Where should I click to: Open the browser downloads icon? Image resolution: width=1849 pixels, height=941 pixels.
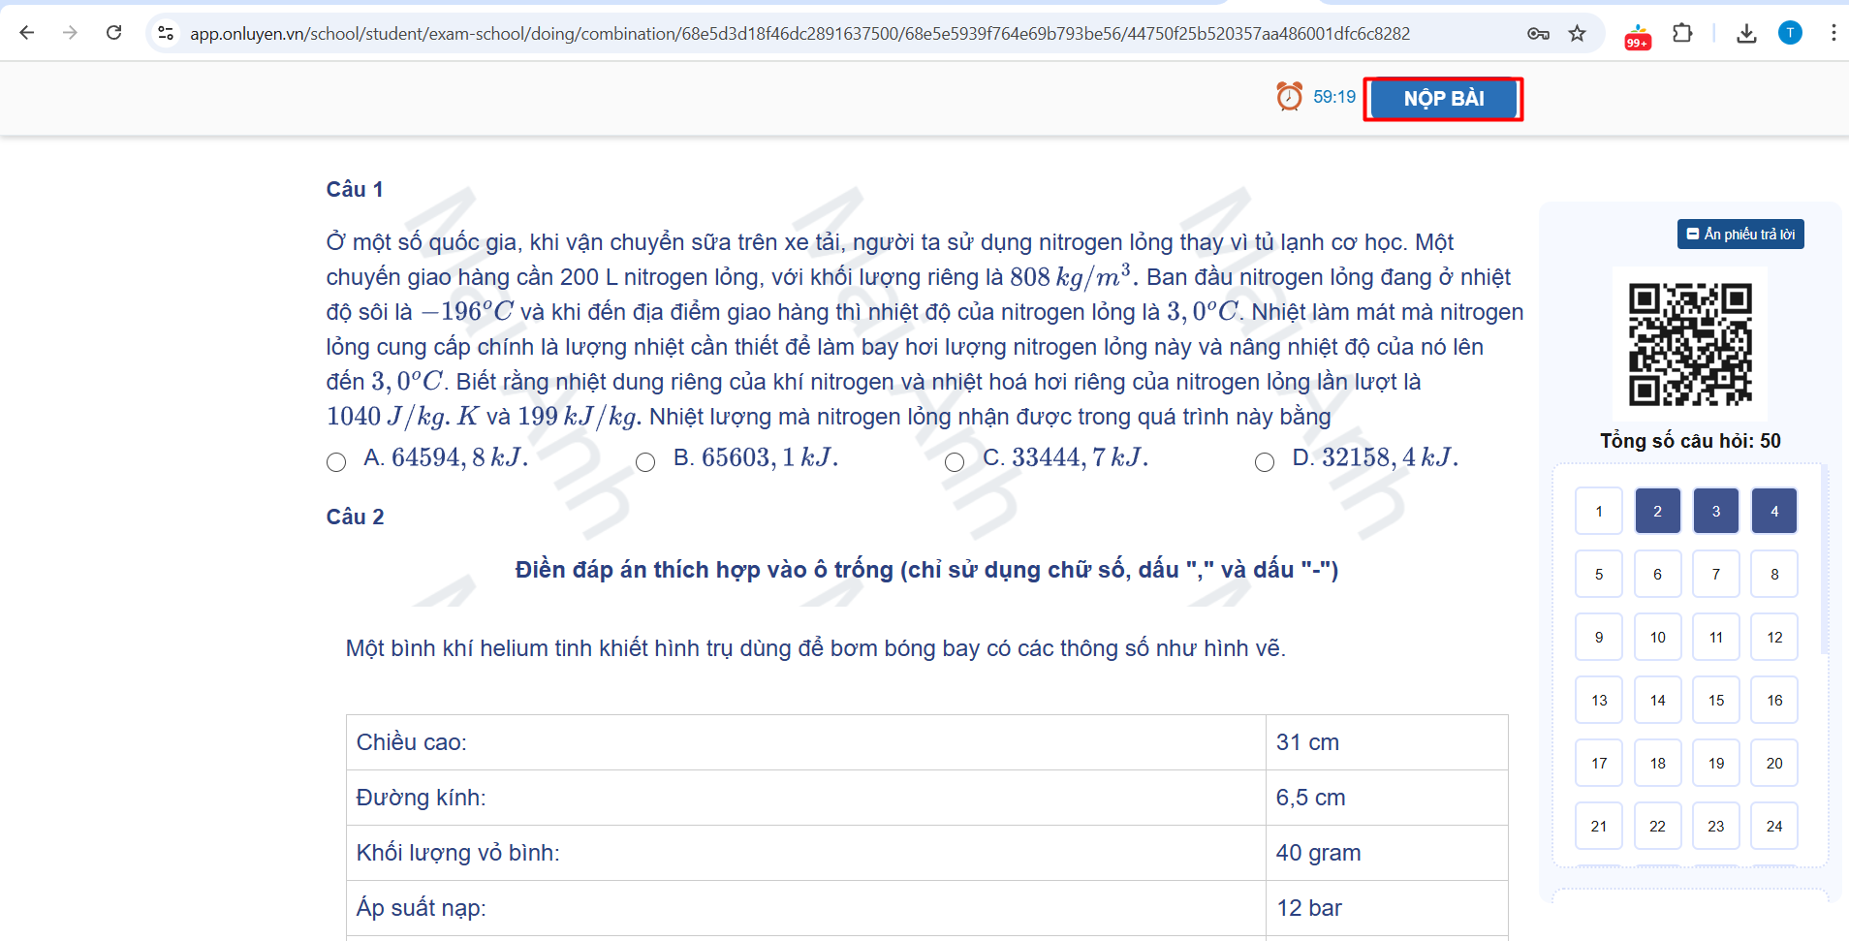pyautogui.click(x=1746, y=34)
